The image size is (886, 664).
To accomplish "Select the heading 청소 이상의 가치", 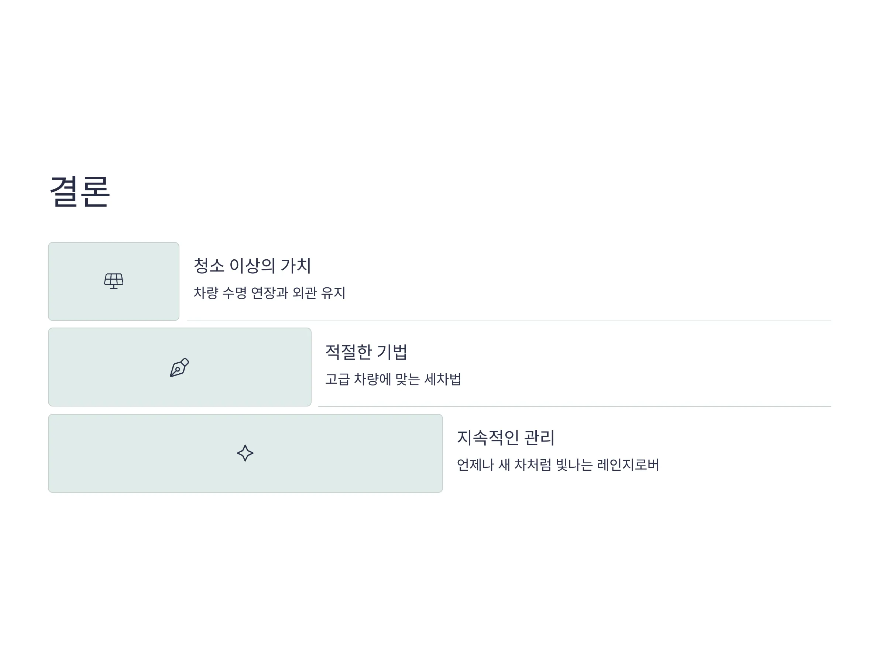I will [253, 265].
